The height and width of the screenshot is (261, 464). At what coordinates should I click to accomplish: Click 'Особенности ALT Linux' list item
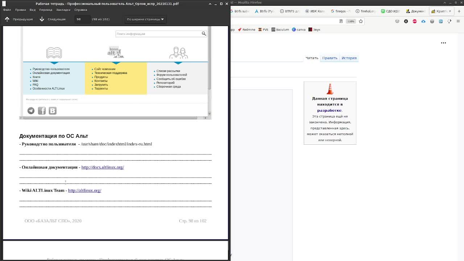point(49,88)
